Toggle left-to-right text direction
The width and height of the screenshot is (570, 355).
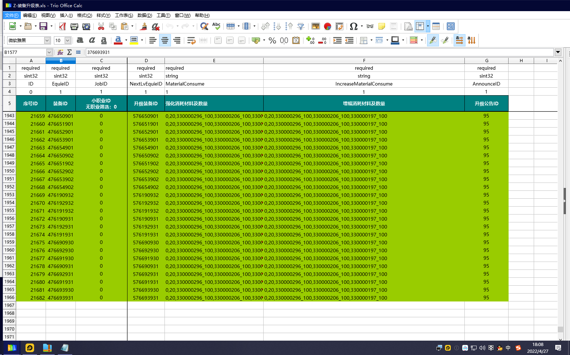[459, 40]
